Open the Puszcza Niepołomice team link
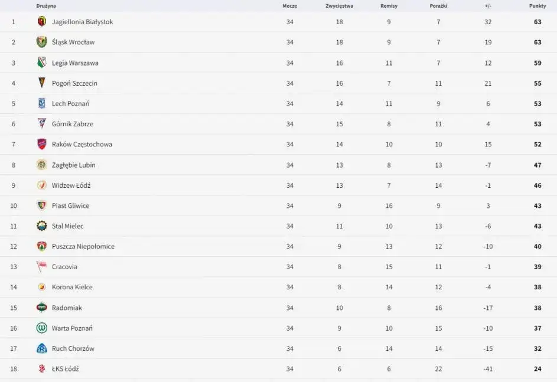 [x=83, y=246]
